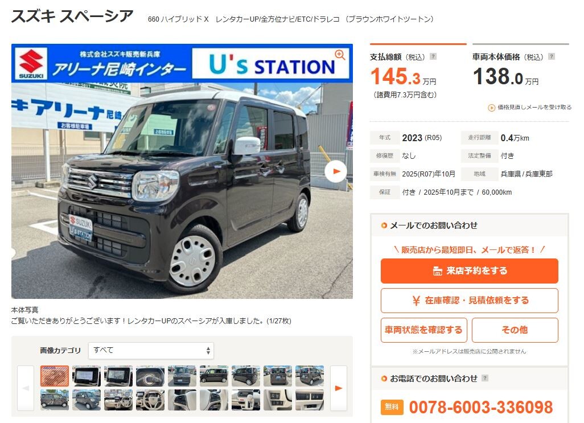The height and width of the screenshot is (423, 584).
Task: Select the steering wheel interior thumbnail
Action: coord(150,400)
